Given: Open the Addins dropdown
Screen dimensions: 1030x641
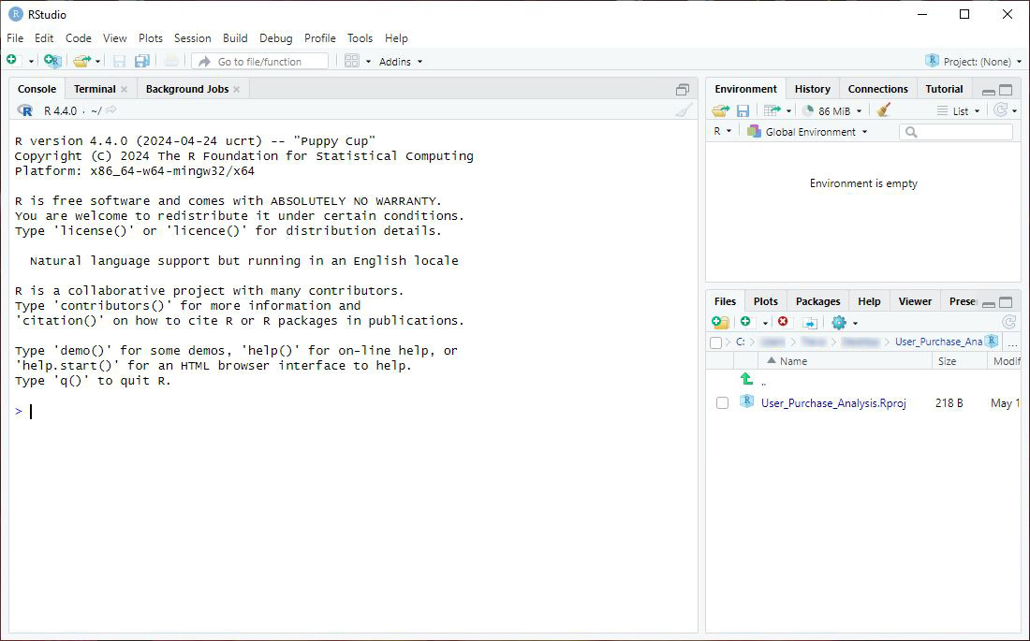Looking at the screenshot, I should tap(401, 62).
